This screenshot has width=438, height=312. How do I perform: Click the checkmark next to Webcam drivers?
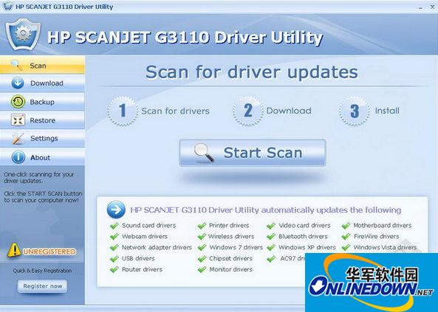coord(114,236)
